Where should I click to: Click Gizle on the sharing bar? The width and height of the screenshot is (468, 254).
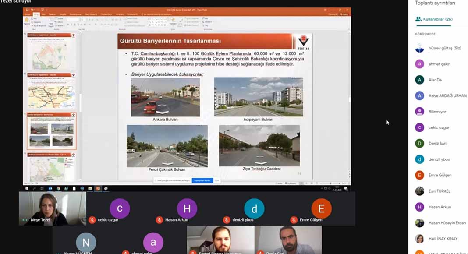pyautogui.click(x=216, y=180)
